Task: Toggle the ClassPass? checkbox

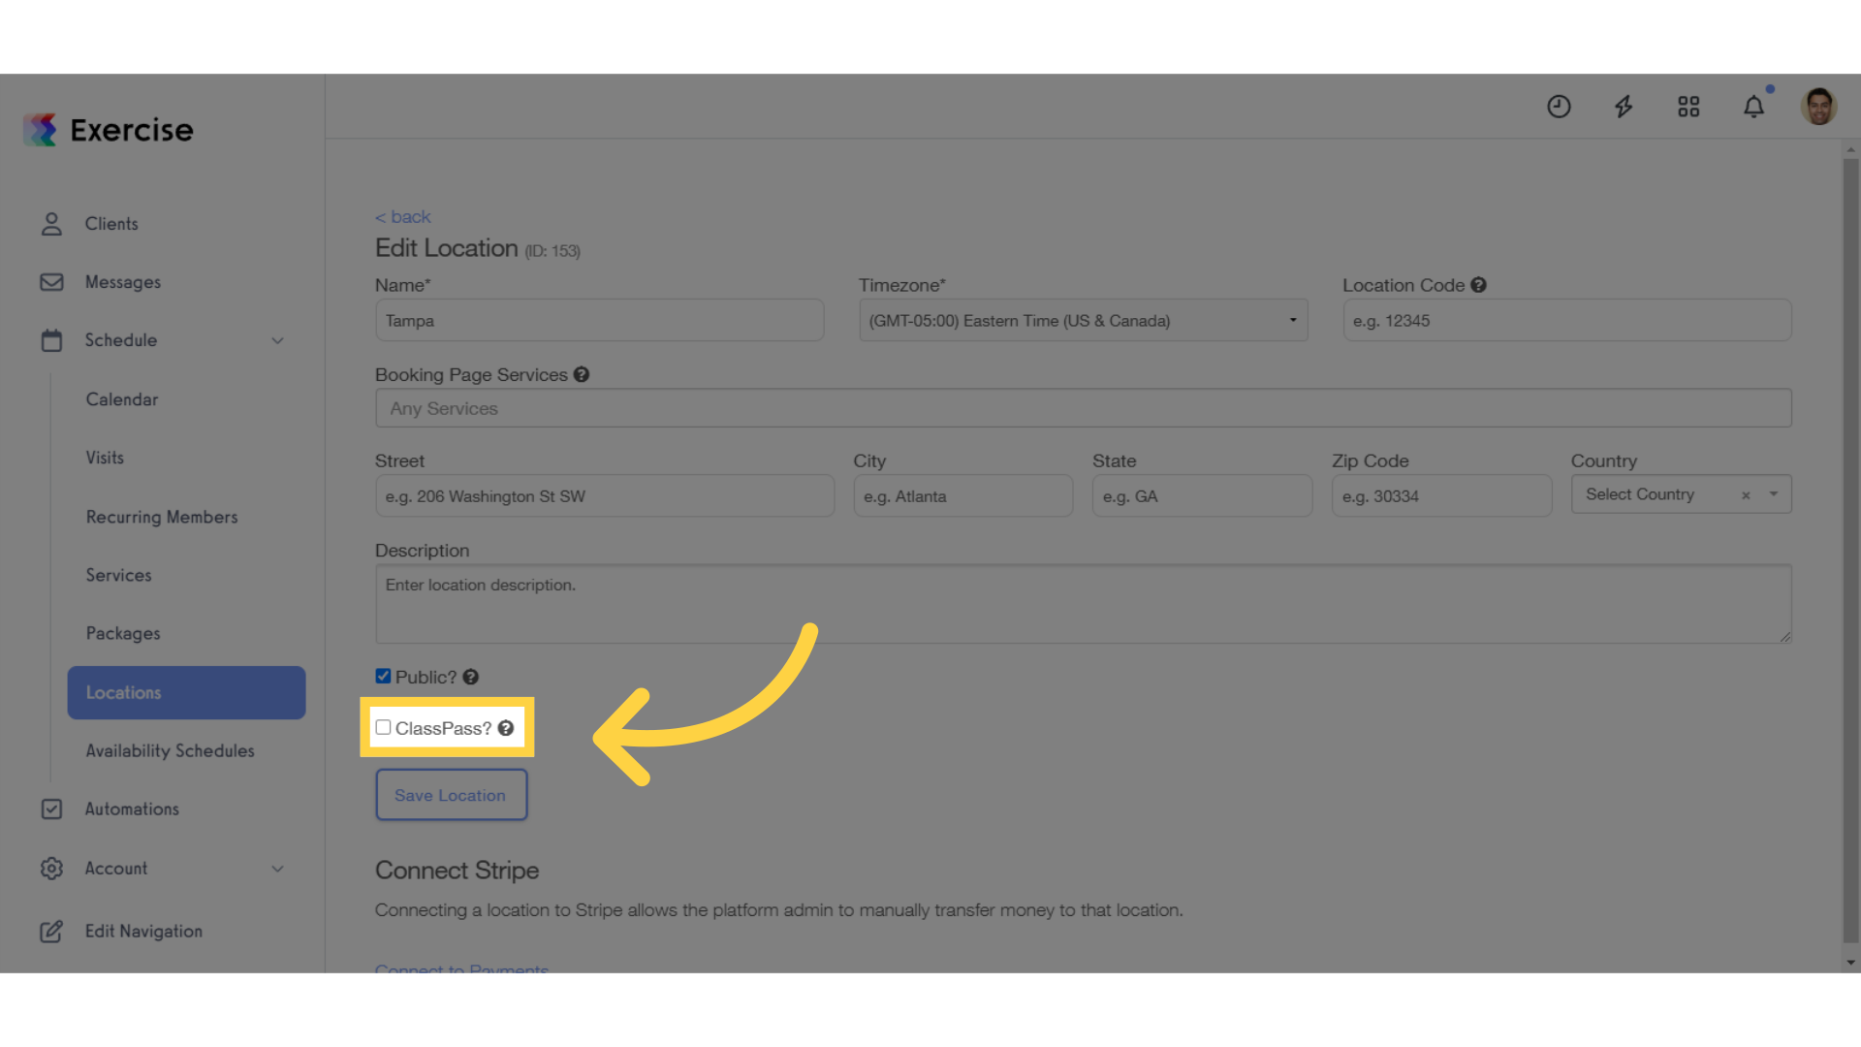Action: pos(384,726)
